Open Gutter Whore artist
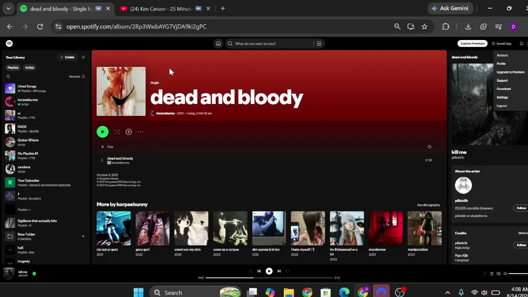The image size is (528, 297). click(x=45, y=142)
